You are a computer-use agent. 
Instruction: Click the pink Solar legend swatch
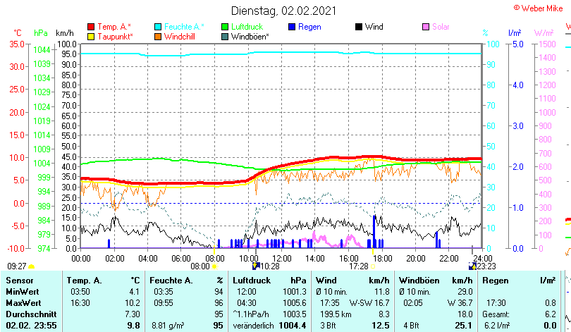pos(426,27)
